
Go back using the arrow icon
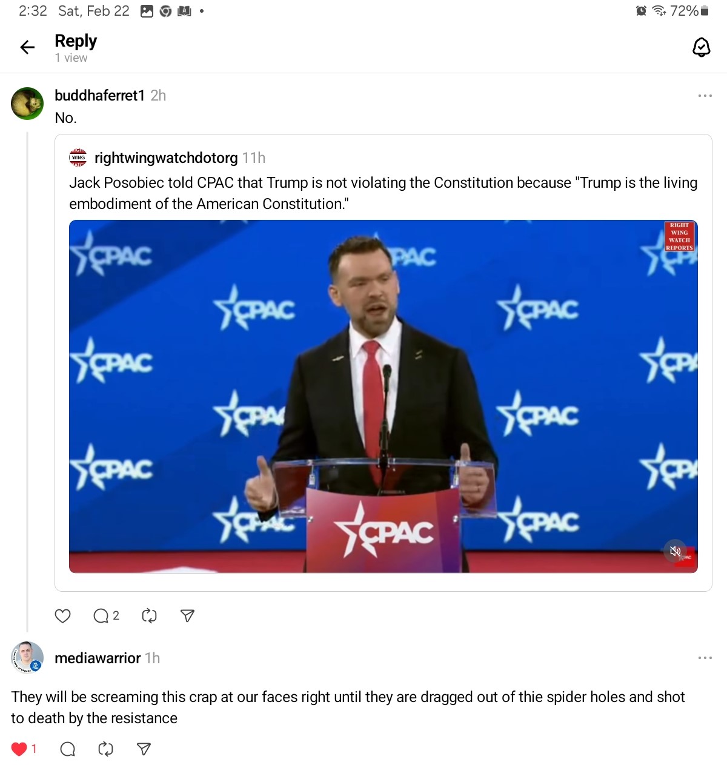click(x=27, y=47)
